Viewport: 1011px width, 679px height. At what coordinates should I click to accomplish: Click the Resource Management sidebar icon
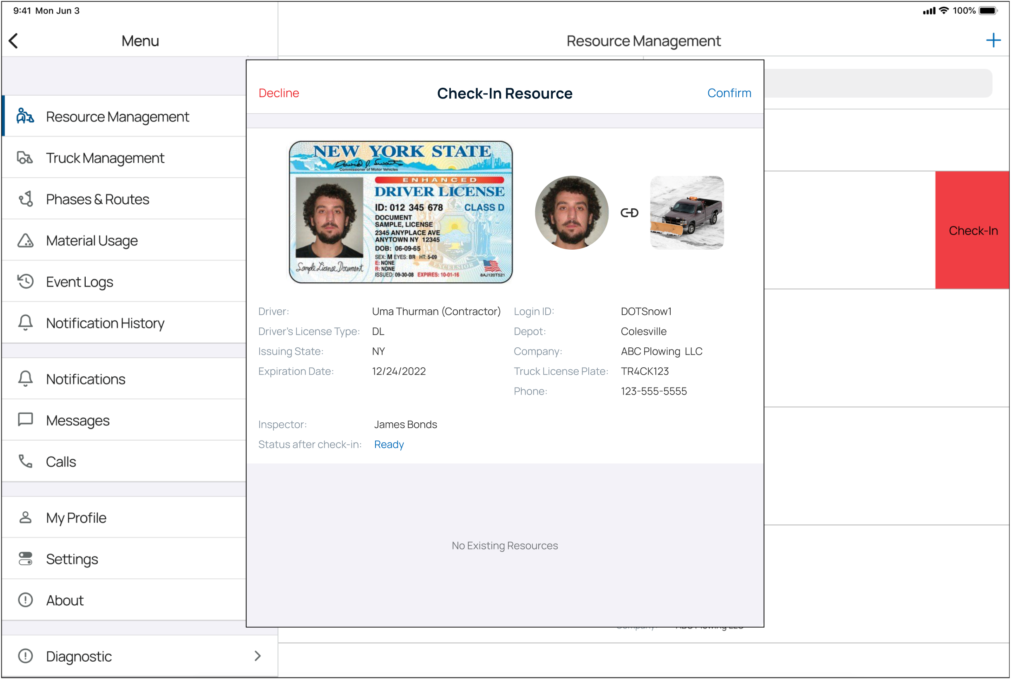(x=25, y=116)
